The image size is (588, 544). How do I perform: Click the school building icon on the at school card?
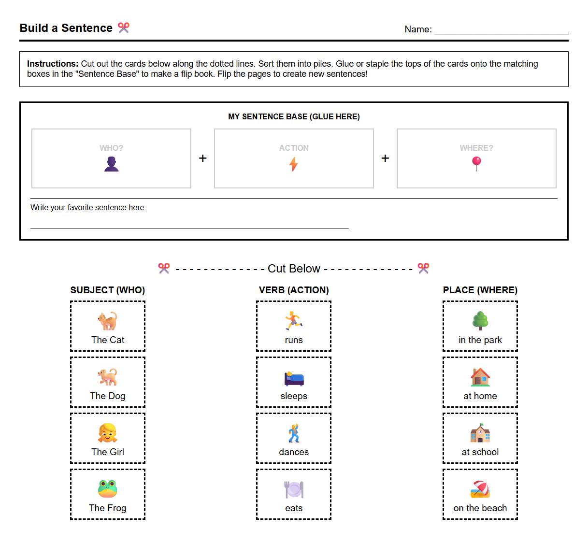(479, 432)
